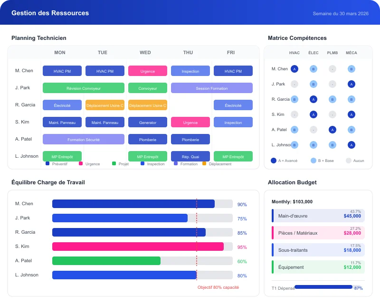This screenshot has height=304, width=380.
Task: Click S. Kim's ÉLEC Avancé badge
Action: (x=313, y=114)
